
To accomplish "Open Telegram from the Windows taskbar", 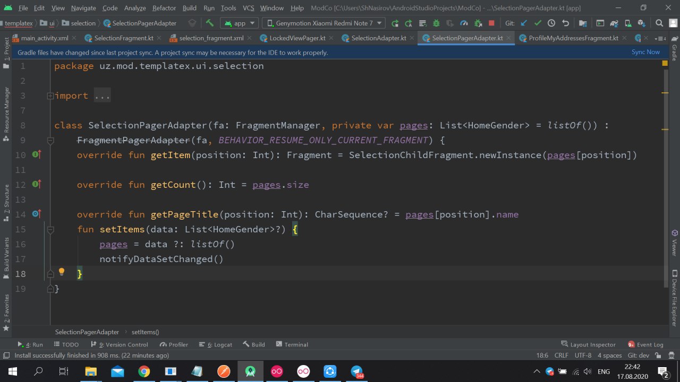I will [x=356, y=371].
